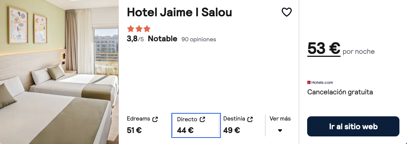This screenshot has height=144, width=407.
Task: View the 90 opiniones reviews link
Action: tap(199, 39)
